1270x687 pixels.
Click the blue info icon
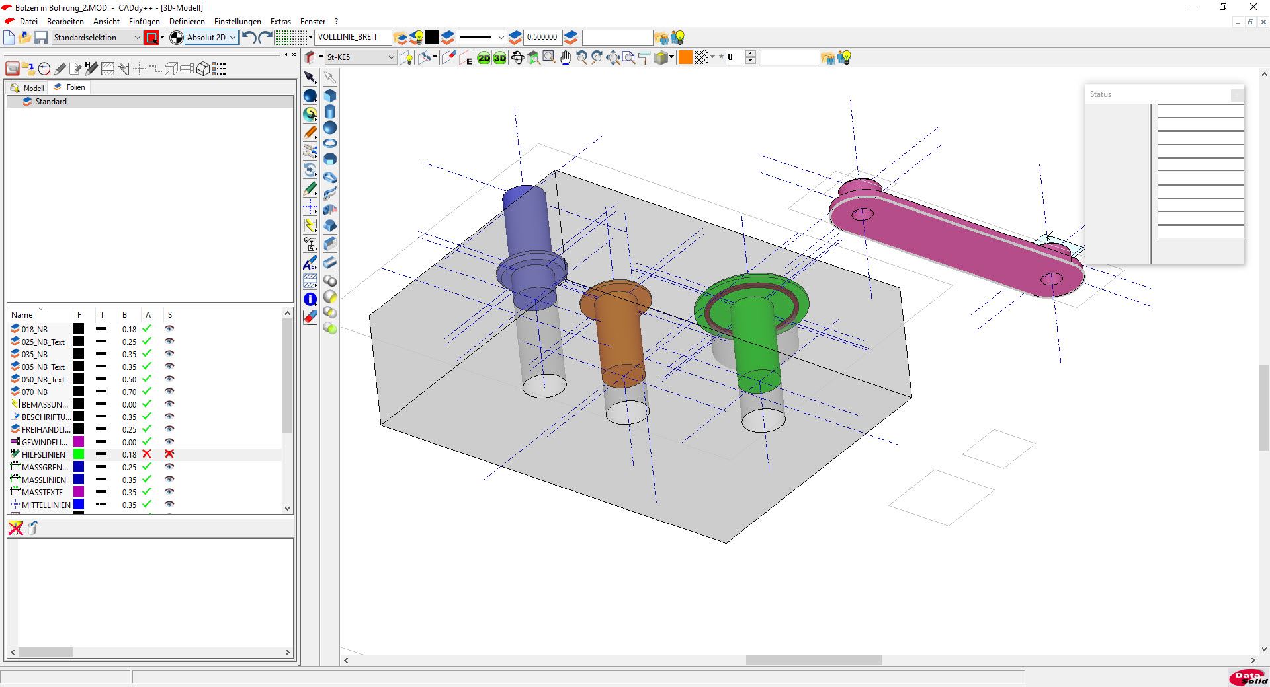pyautogui.click(x=310, y=299)
